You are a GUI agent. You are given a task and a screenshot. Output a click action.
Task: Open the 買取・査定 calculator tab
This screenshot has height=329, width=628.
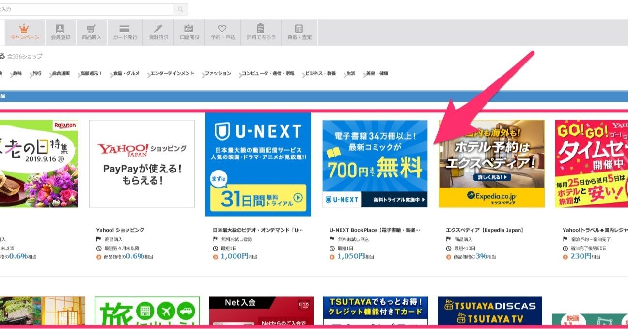pos(299,32)
